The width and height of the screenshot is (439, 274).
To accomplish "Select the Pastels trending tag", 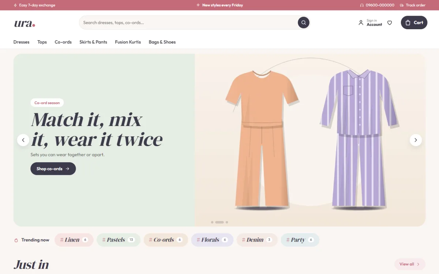I will pos(119,240).
